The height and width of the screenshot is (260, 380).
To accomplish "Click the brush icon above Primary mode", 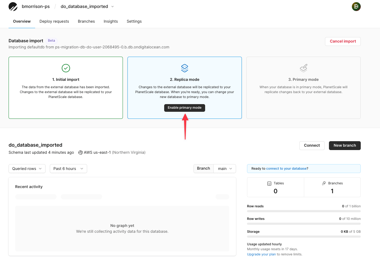I will tap(303, 68).
